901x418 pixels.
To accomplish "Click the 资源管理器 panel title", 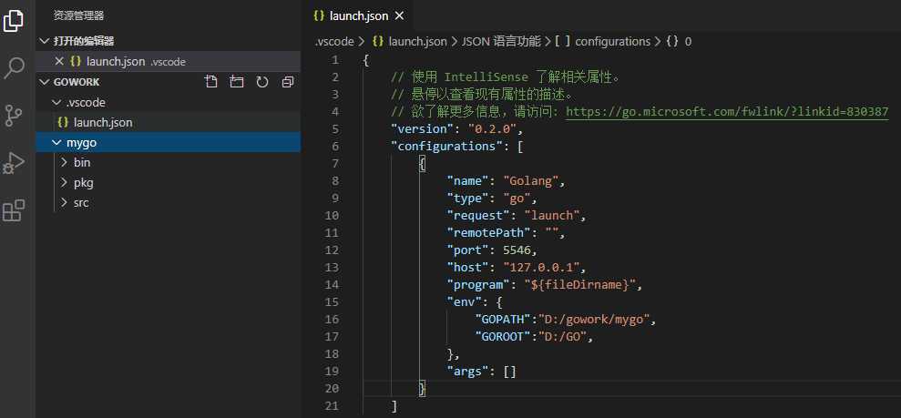I will point(78,16).
